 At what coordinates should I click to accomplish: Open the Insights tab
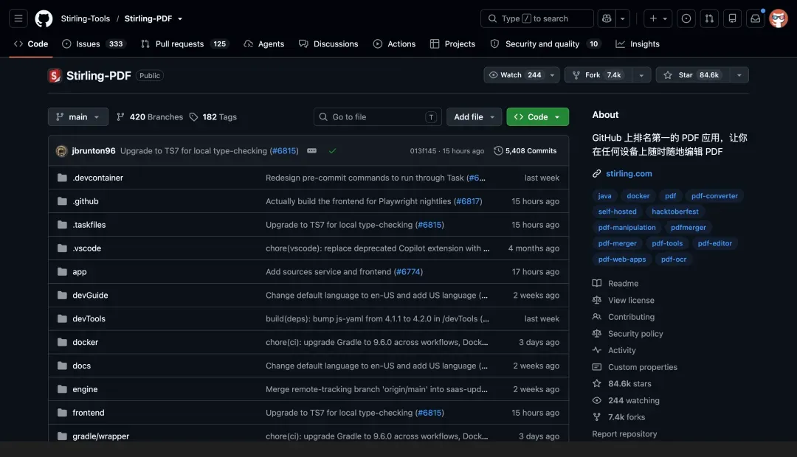638,43
